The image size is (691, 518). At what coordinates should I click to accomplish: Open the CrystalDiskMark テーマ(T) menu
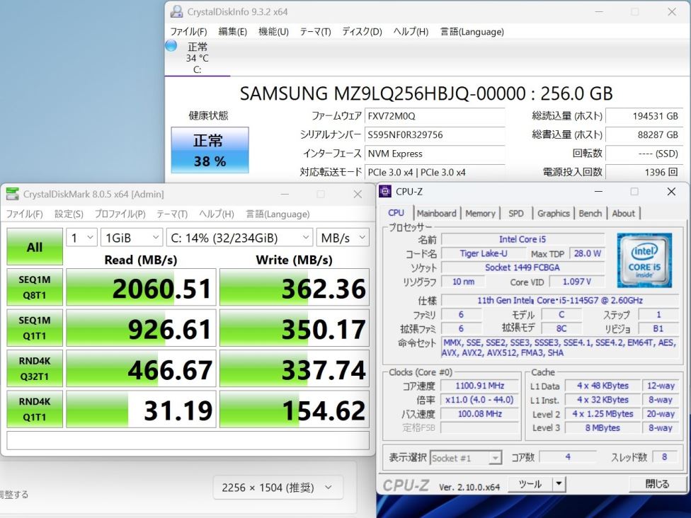[172, 214]
